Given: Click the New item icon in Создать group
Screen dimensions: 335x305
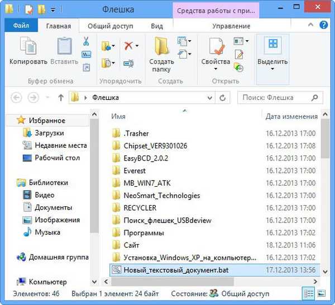Looking at the screenshot, I should point(182,41).
